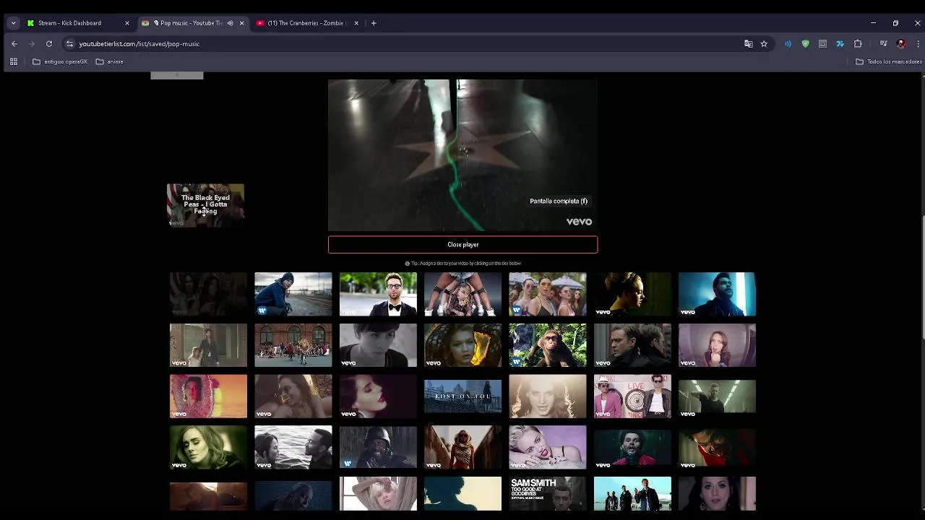
Task: Go back to the previous page
Action: coord(14,43)
